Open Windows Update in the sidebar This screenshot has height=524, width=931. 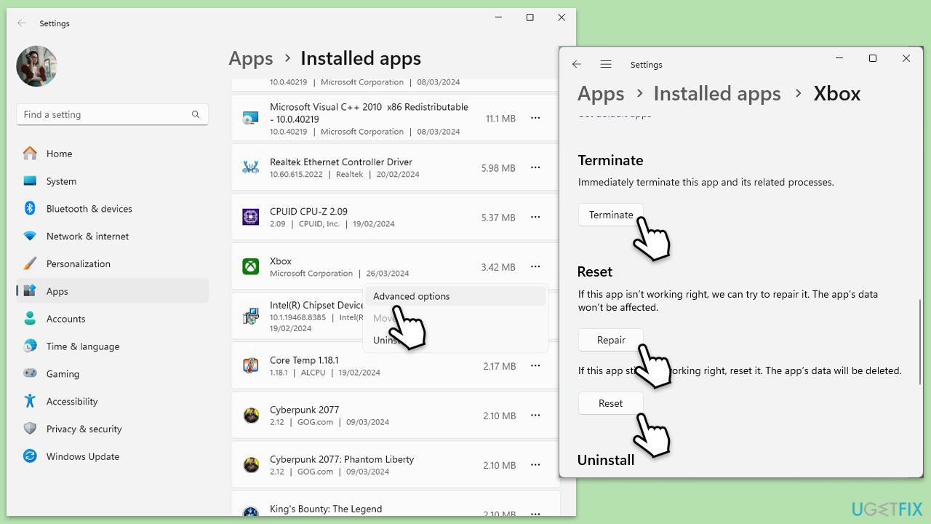(82, 456)
